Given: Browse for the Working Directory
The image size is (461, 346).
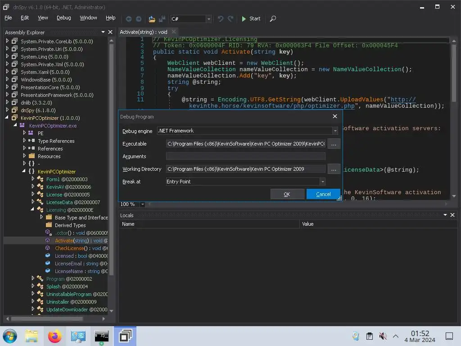Looking at the screenshot, I should pos(334,169).
